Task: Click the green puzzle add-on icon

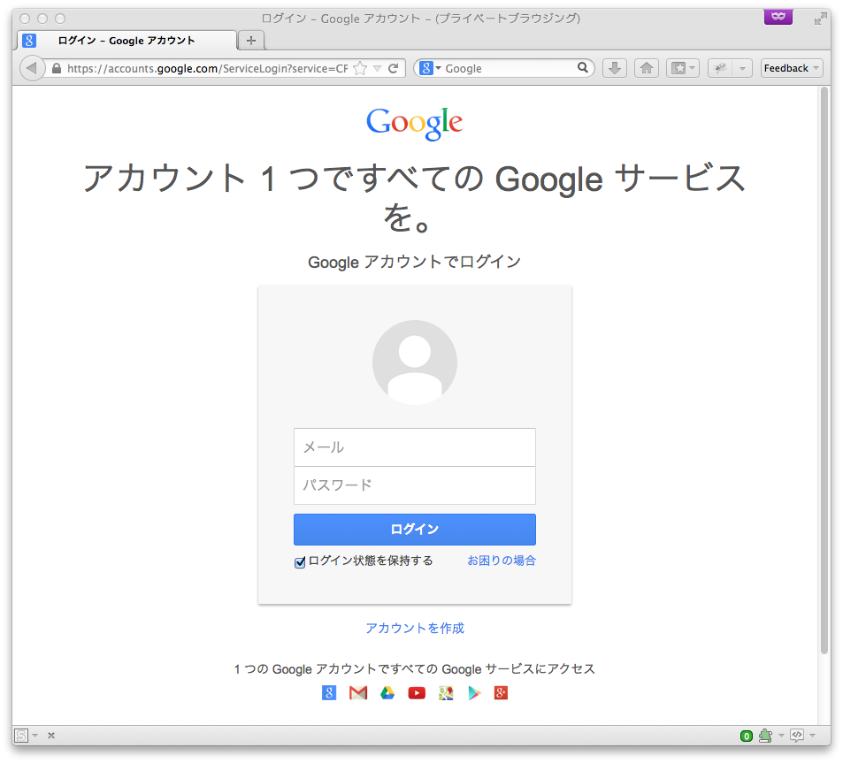Action: (765, 735)
